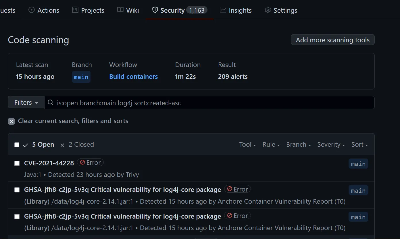Click the Wiki book icon

click(x=120, y=10)
